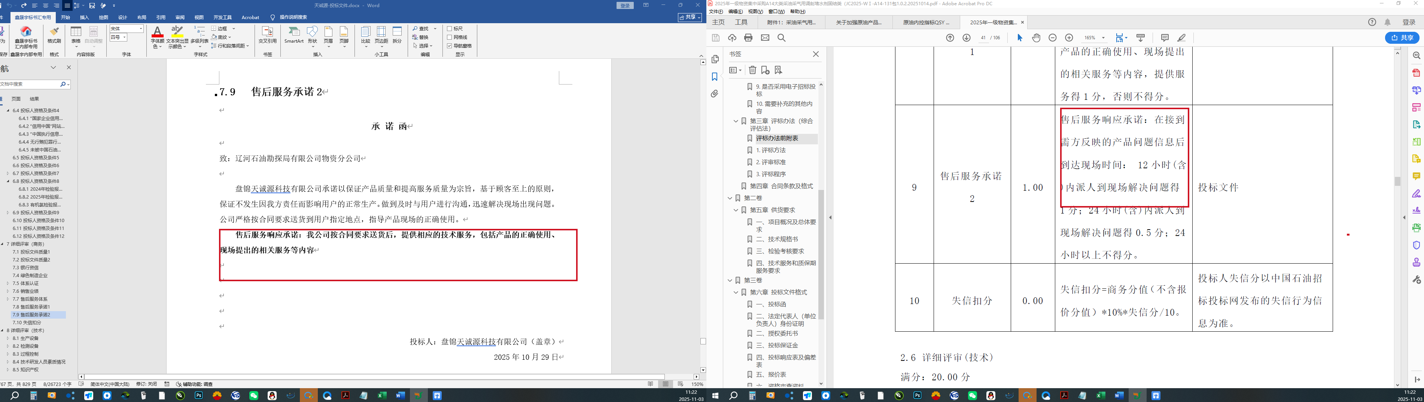Open the 宋体 font name dropdown in Word
The width and height of the screenshot is (1424, 402).
141,29
